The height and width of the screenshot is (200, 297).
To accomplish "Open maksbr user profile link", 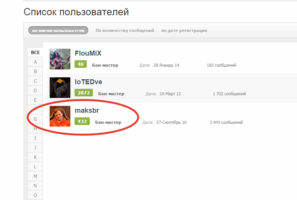I will click(x=87, y=110).
